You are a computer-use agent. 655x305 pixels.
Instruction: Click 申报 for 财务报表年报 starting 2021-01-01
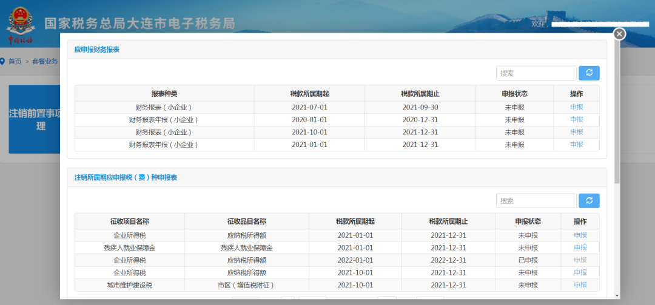577,145
